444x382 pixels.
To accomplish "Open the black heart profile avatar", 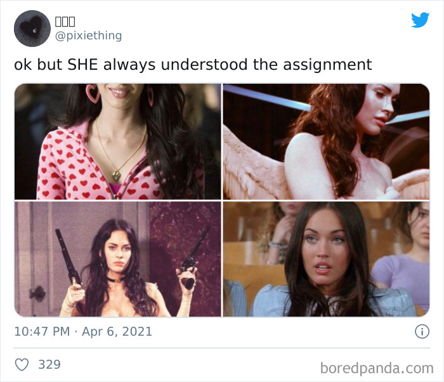I will 32,29.
